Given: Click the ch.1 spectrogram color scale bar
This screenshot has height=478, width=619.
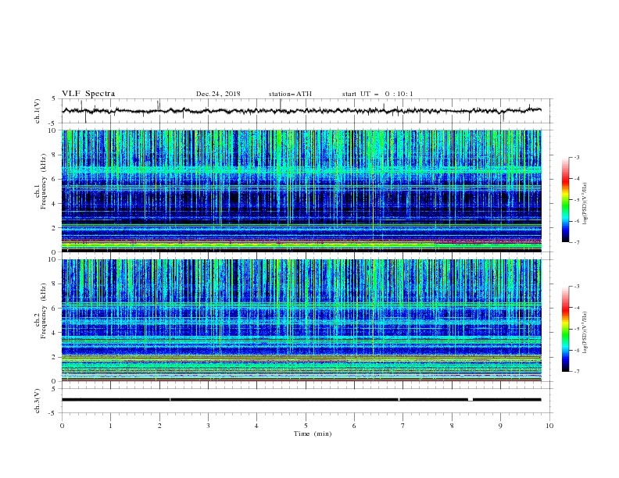Looking at the screenshot, I should pos(565,200).
